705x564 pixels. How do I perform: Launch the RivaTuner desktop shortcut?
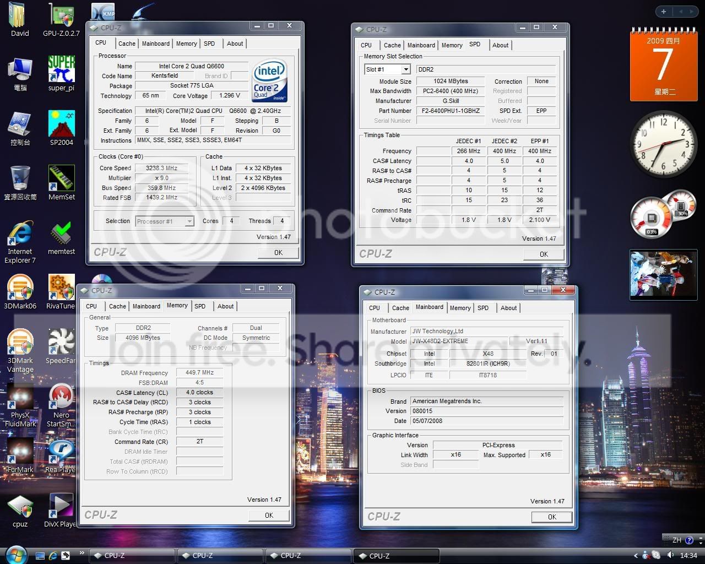pyautogui.click(x=61, y=292)
